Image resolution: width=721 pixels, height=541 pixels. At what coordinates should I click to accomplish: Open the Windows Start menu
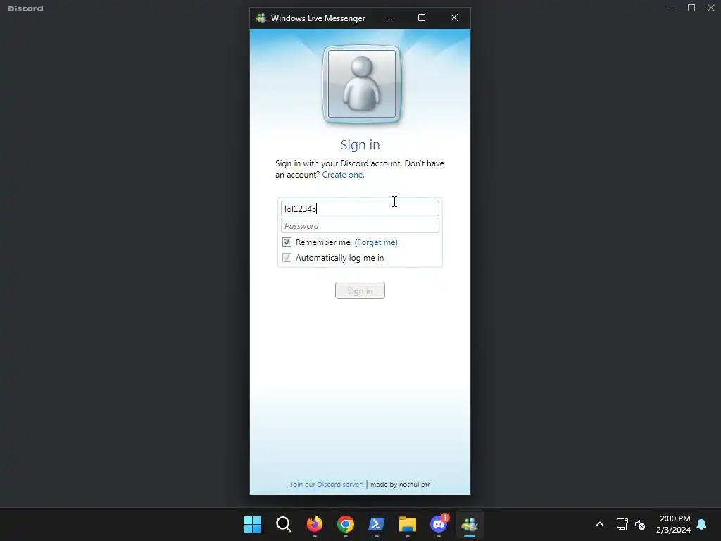click(x=253, y=524)
